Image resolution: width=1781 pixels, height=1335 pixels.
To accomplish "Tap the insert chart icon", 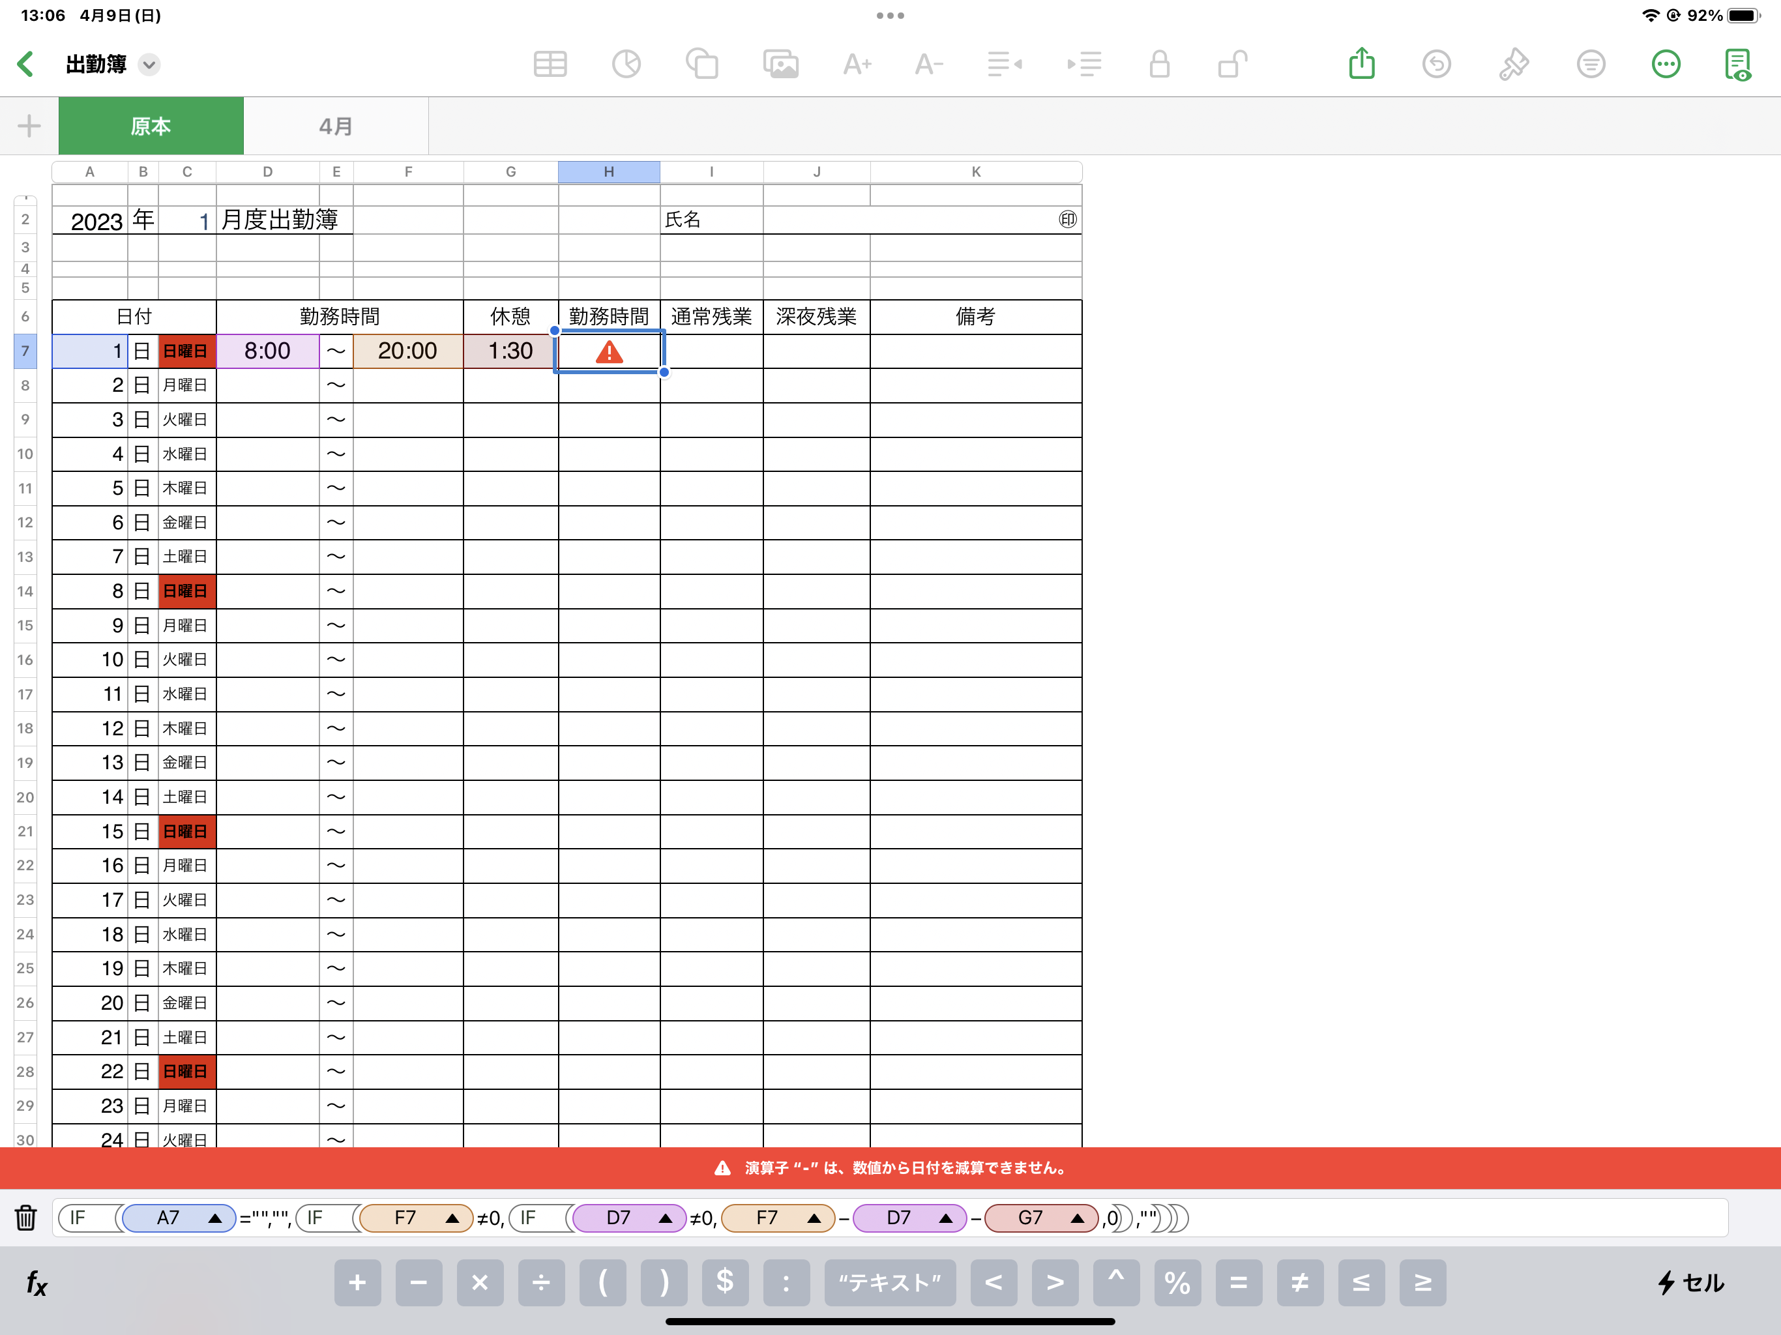I will (626, 65).
